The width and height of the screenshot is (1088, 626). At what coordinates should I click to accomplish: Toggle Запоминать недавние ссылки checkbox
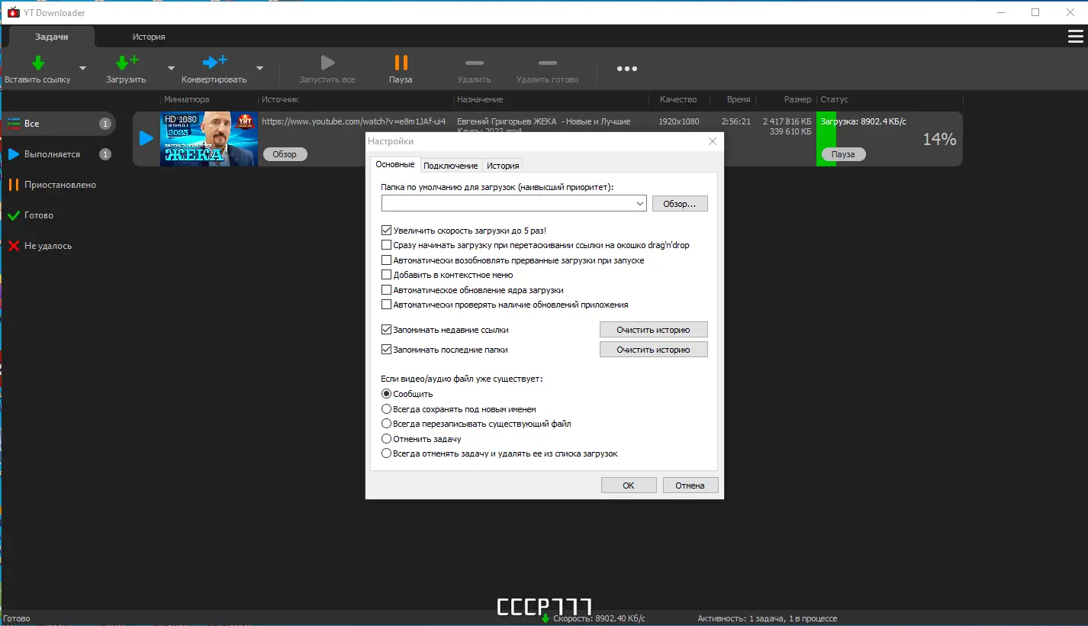[386, 330]
